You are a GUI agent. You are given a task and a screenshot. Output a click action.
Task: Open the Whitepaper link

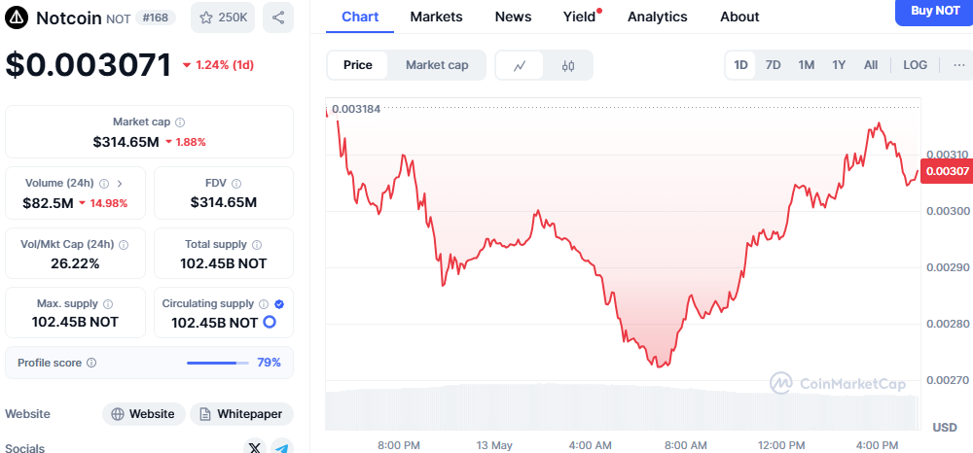point(241,414)
